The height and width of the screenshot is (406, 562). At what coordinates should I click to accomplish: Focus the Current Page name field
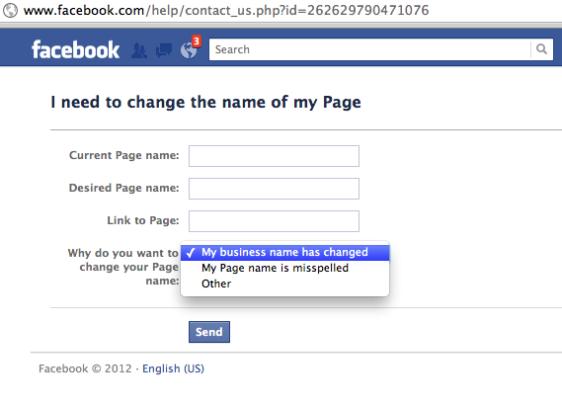click(x=274, y=156)
